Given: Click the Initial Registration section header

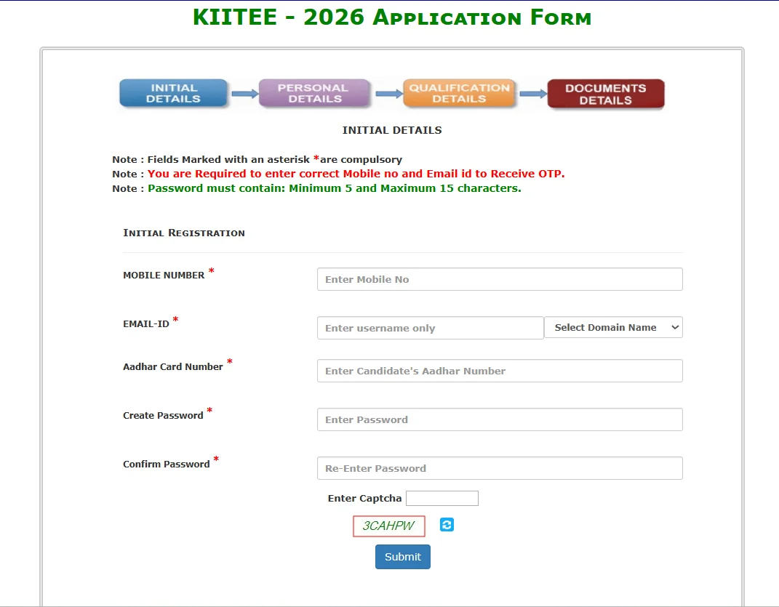Looking at the screenshot, I should pyautogui.click(x=184, y=233).
